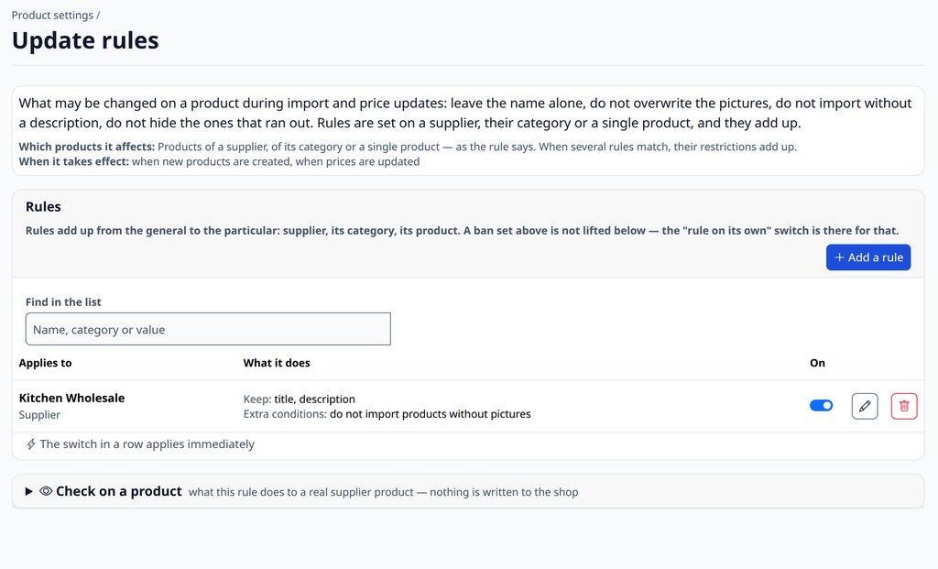
Task: Click The switch in a row applies immediately note
Action: pos(147,444)
